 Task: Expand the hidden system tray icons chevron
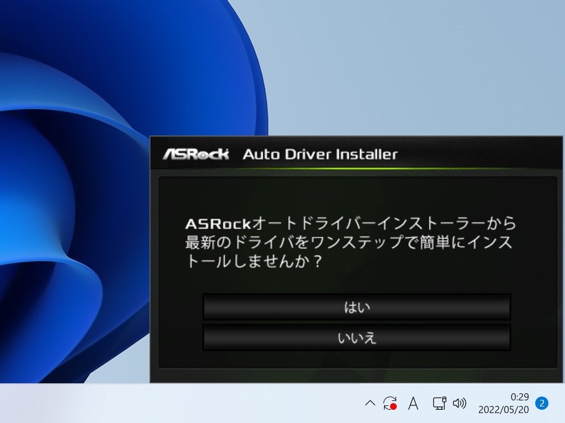[370, 404]
